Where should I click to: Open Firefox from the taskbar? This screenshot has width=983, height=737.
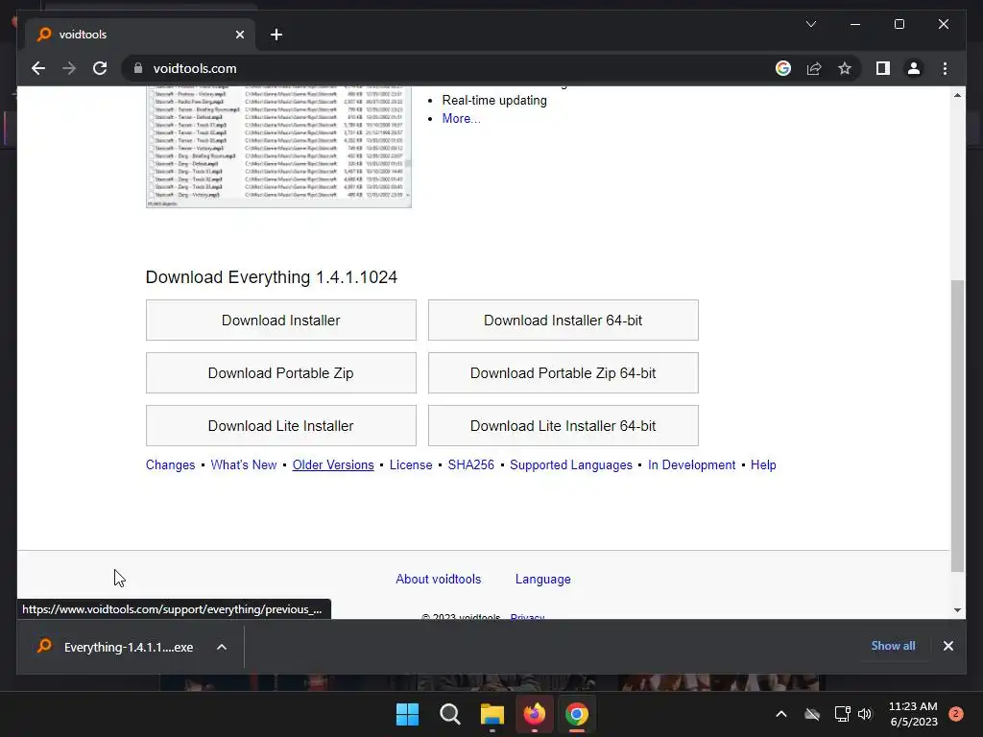[534, 714]
